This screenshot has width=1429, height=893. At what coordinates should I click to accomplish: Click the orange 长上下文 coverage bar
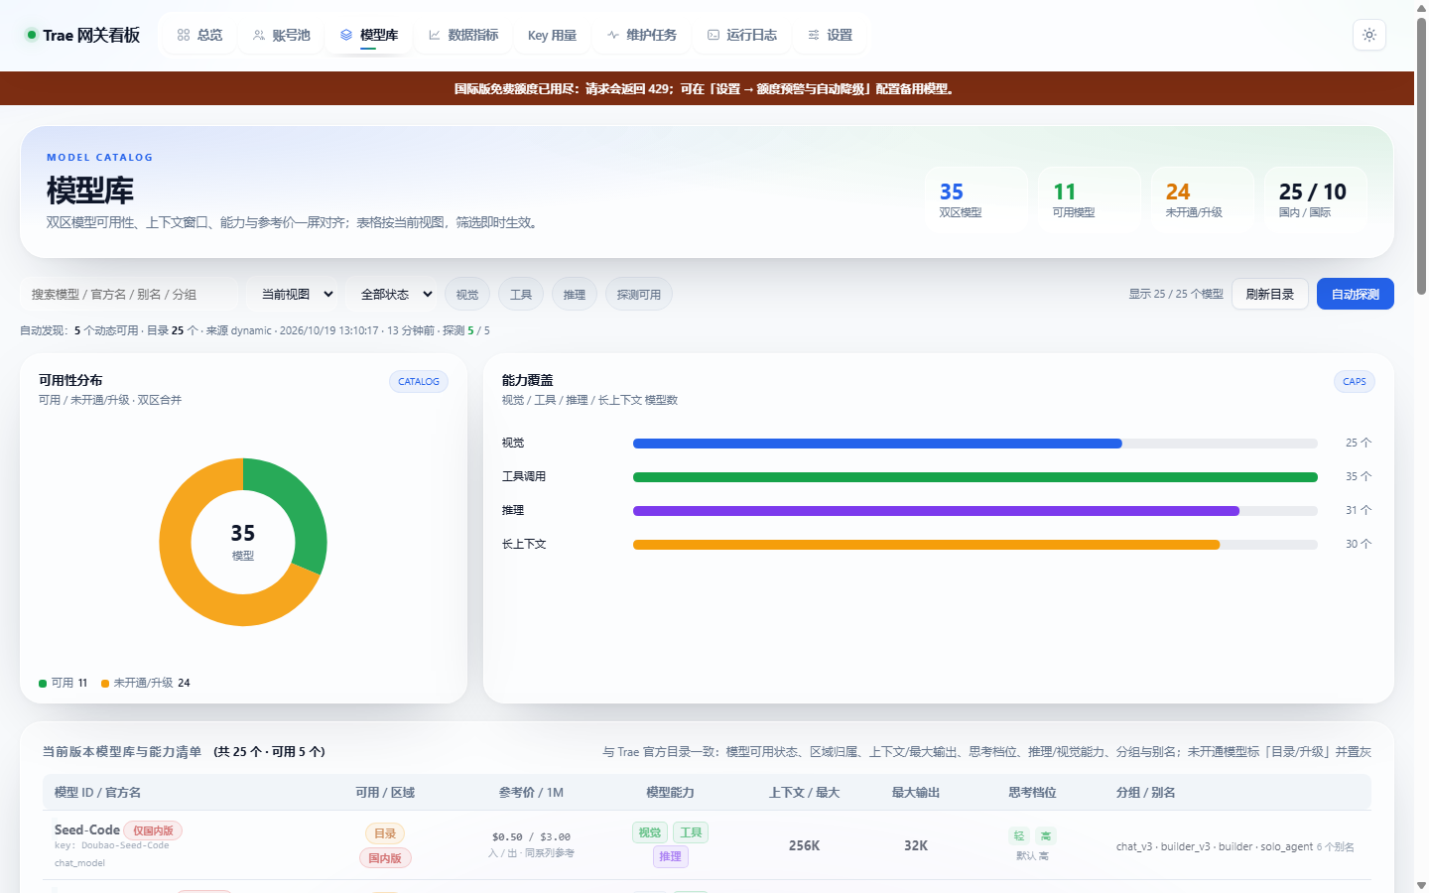(926, 545)
